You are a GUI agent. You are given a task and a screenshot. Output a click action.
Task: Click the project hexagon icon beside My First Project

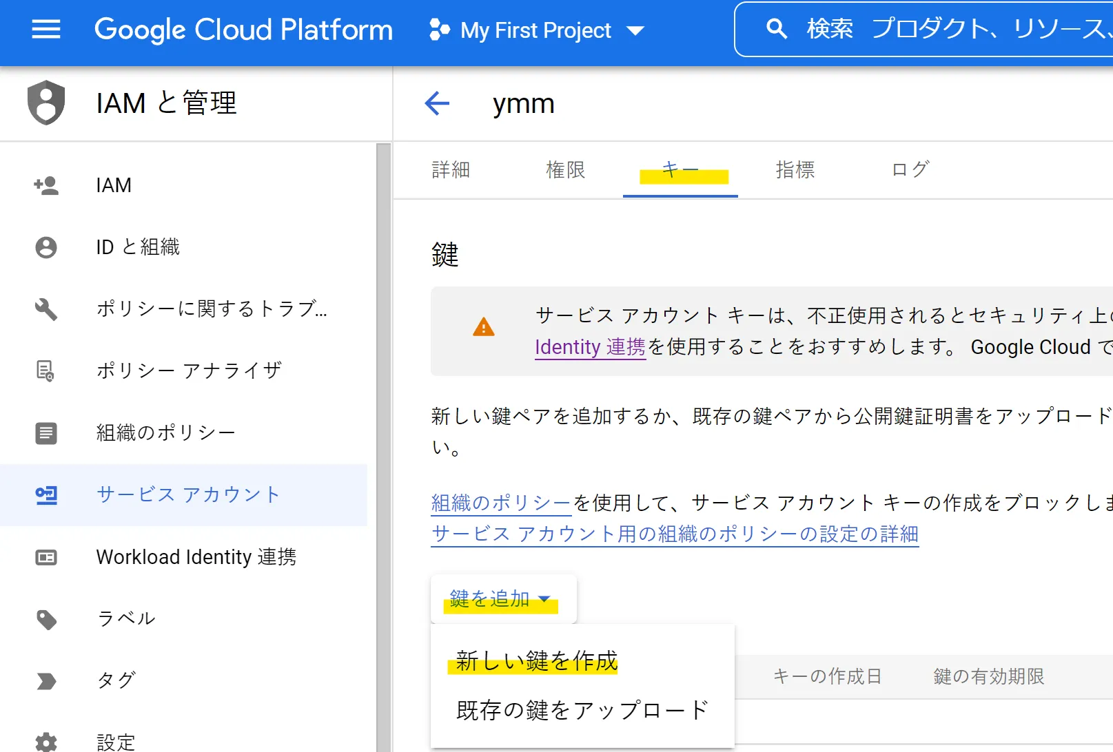point(439,30)
